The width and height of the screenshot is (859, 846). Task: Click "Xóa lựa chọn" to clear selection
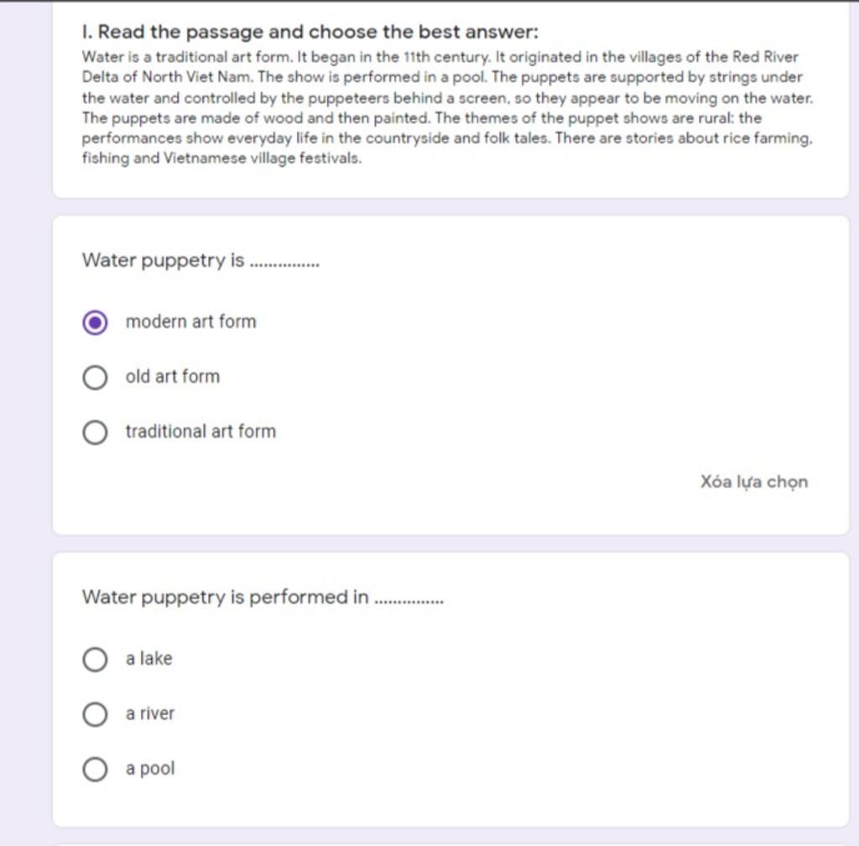[754, 482]
